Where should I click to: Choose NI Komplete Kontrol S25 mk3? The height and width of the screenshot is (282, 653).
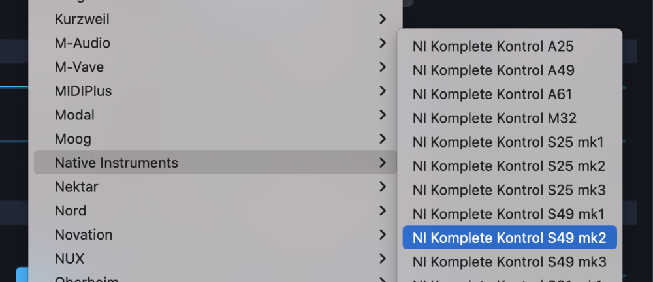(x=510, y=190)
